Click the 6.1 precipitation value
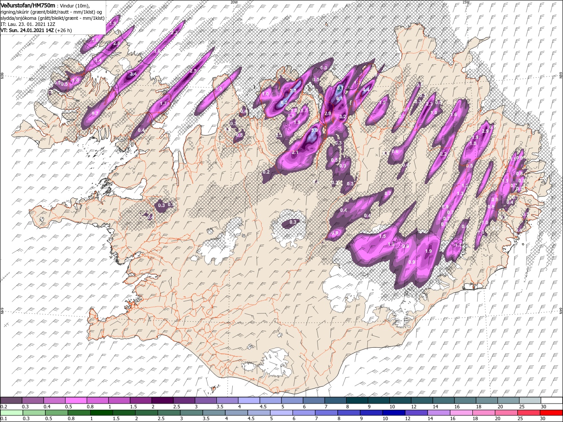This screenshot has height=422, width=563. (x=339, y=99)
